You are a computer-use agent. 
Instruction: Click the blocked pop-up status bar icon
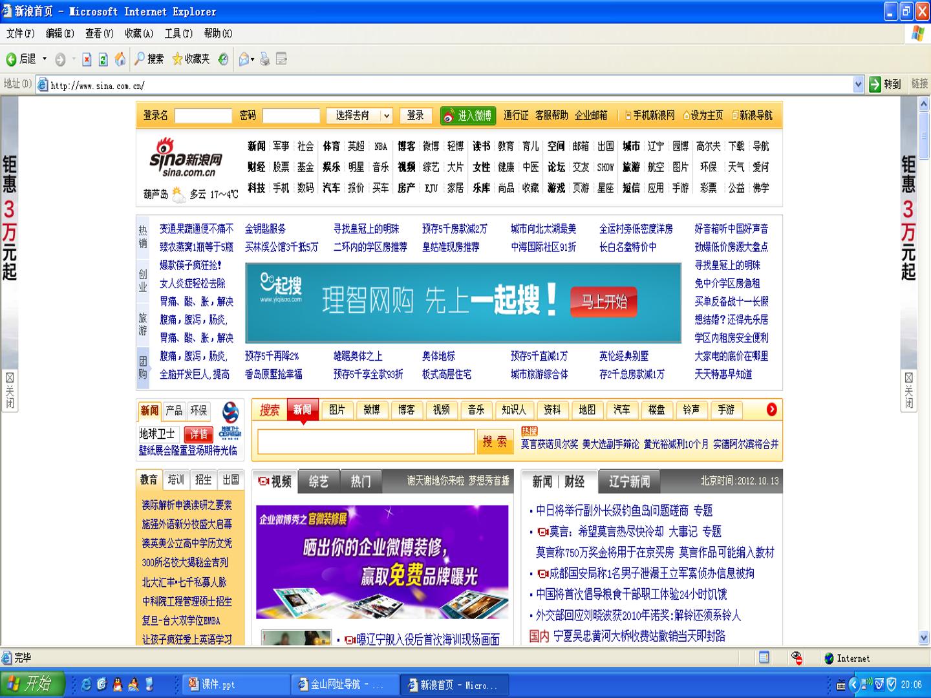(797, 658)
